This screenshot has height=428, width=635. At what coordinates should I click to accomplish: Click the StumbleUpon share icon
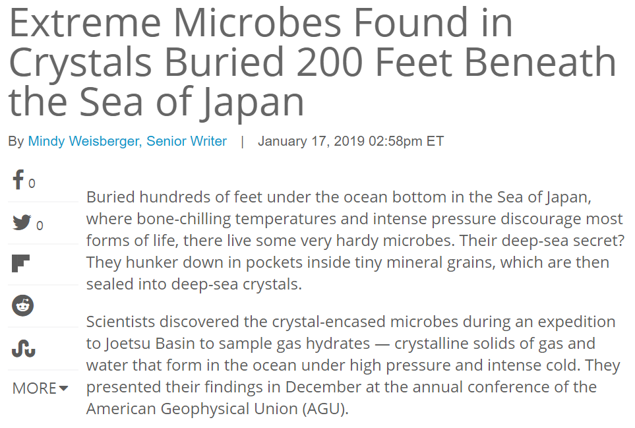(x=23, y=348)
